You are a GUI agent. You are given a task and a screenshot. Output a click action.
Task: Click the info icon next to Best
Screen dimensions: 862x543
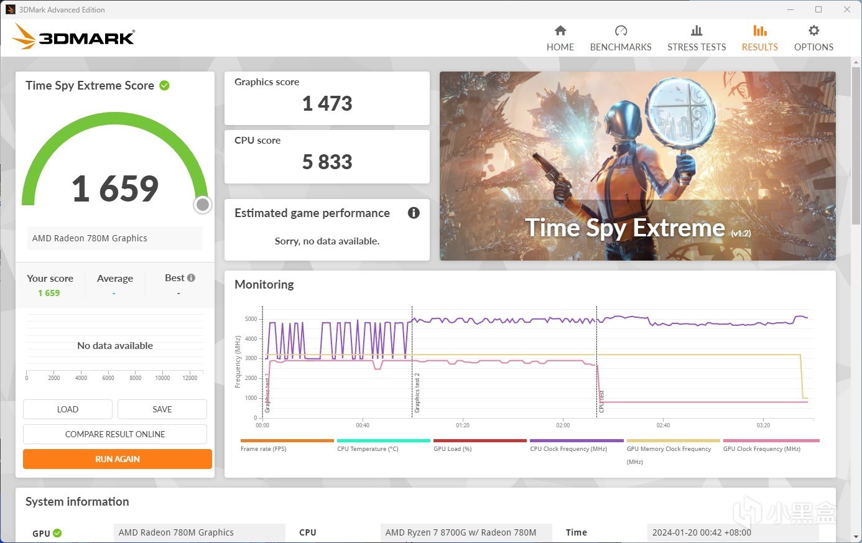pyautogui.click(x=191, y=278)
